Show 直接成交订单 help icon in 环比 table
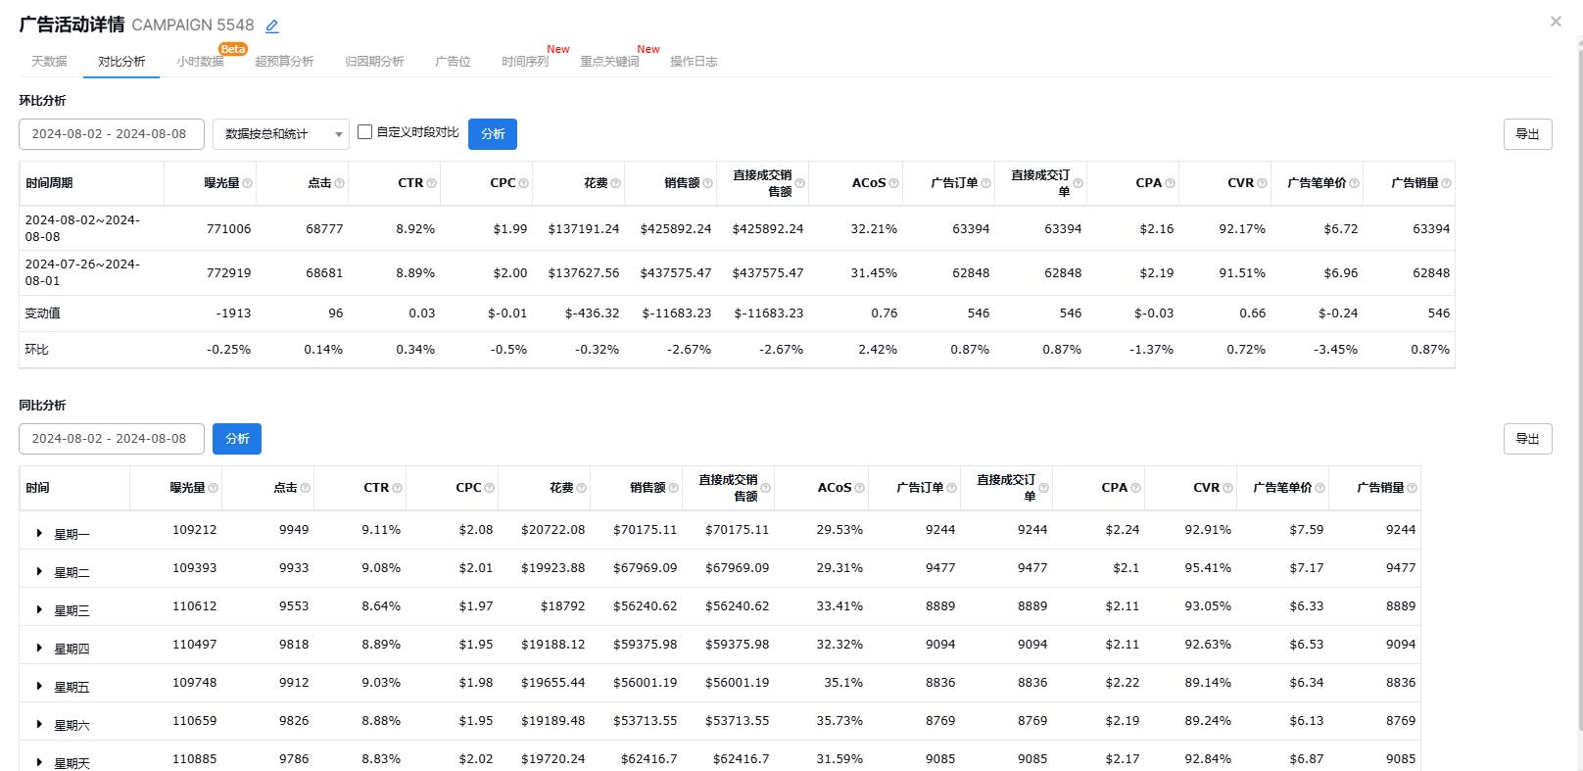The image size is (1583, 771). click(x=1078, y=183)
